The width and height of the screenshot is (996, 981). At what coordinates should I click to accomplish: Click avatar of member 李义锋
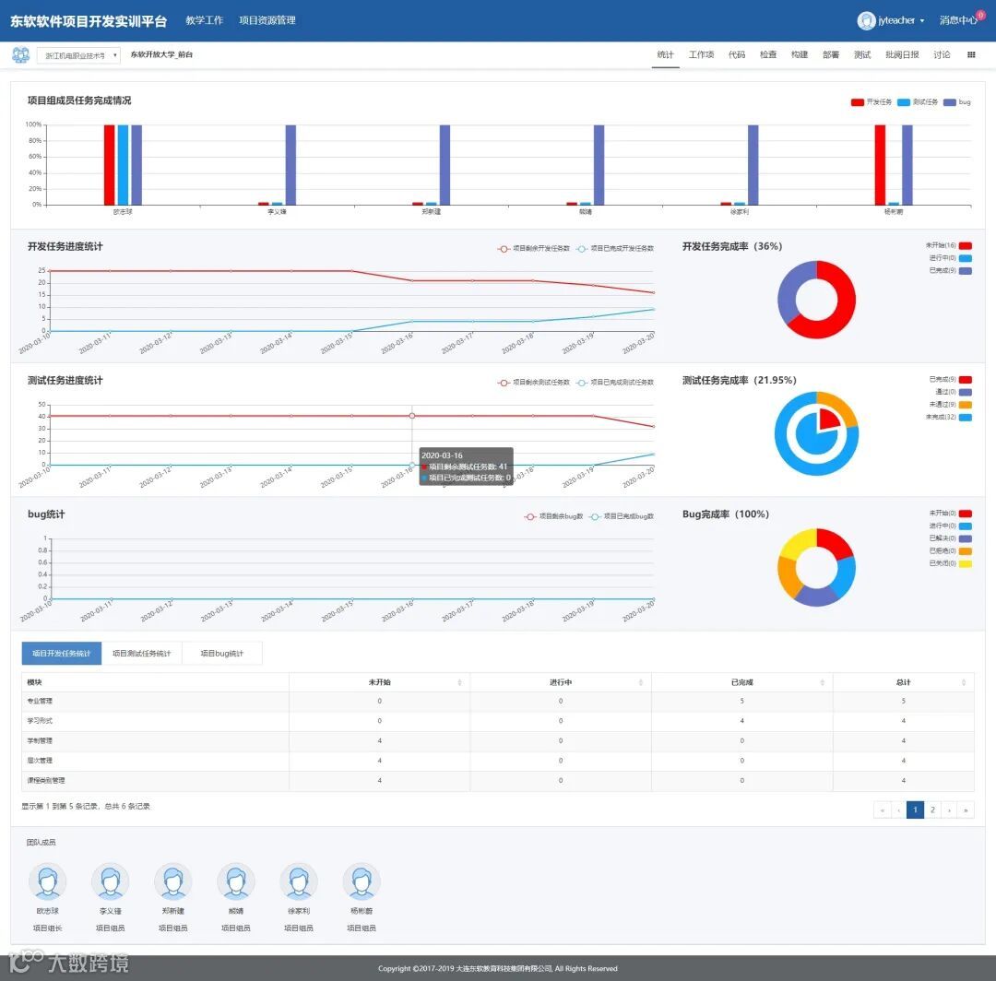pos(110,881)
